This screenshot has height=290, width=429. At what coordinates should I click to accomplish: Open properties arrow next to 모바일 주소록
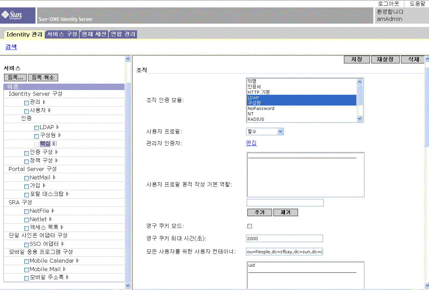click(68, 277)
